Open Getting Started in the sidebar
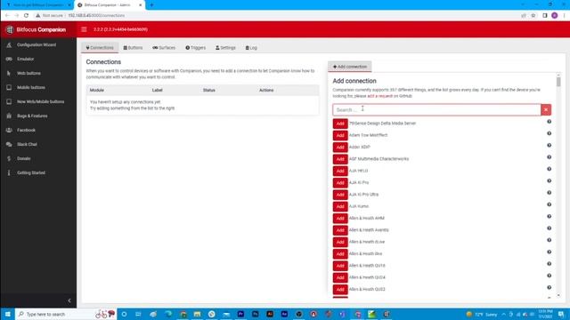Image resolution: width=570 pixels, height=320 pixels. [x=31, y=172]
